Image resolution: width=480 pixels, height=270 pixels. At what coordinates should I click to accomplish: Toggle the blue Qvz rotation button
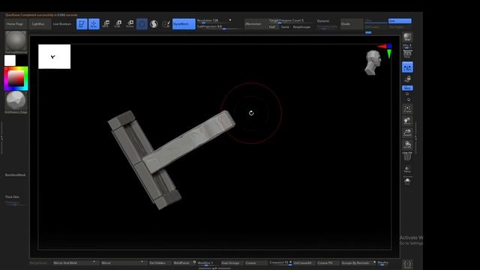407,88
